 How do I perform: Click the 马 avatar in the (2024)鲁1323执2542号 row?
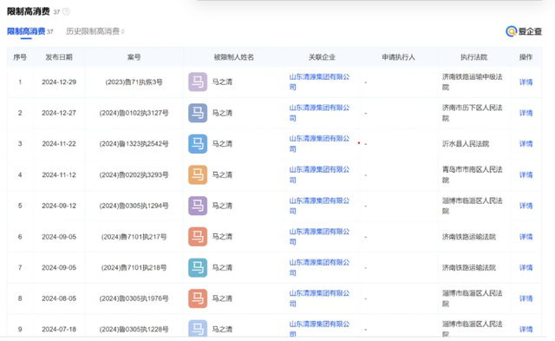[198, 144]
